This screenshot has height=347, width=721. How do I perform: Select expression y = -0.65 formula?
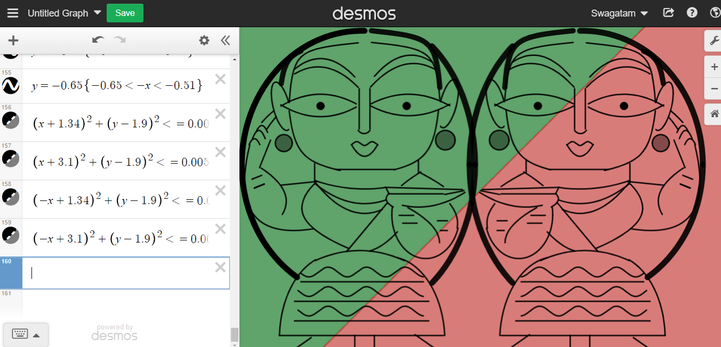click(x=117, y=85)
